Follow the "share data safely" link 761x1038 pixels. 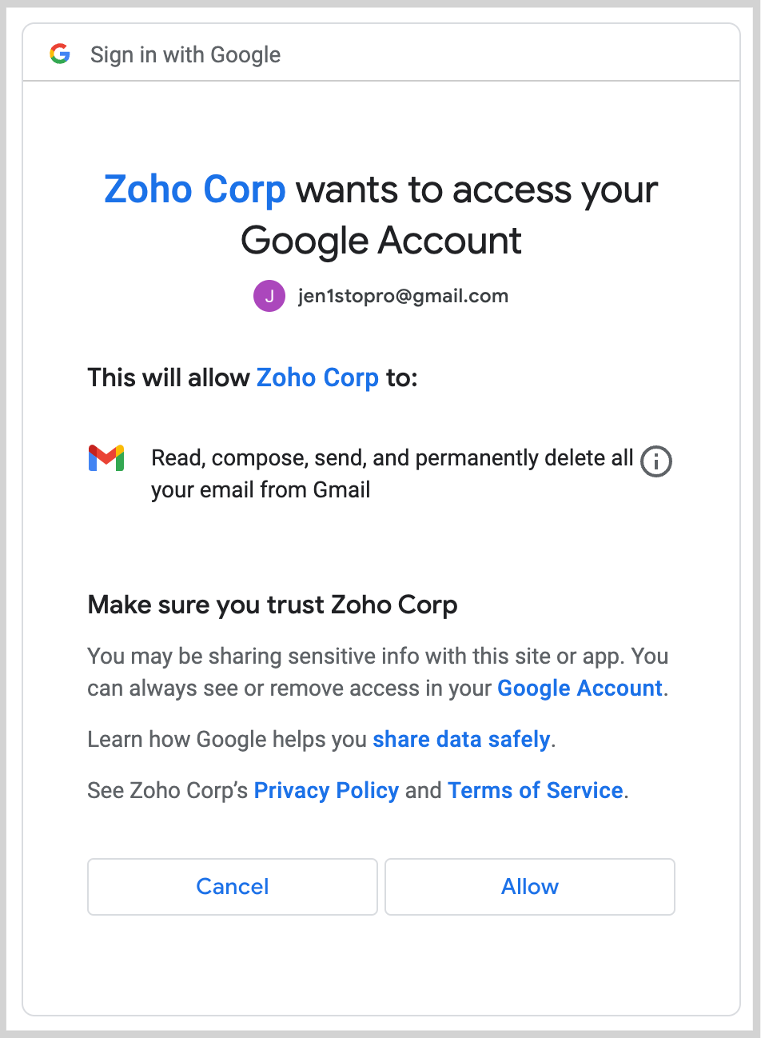pos(461,739)
